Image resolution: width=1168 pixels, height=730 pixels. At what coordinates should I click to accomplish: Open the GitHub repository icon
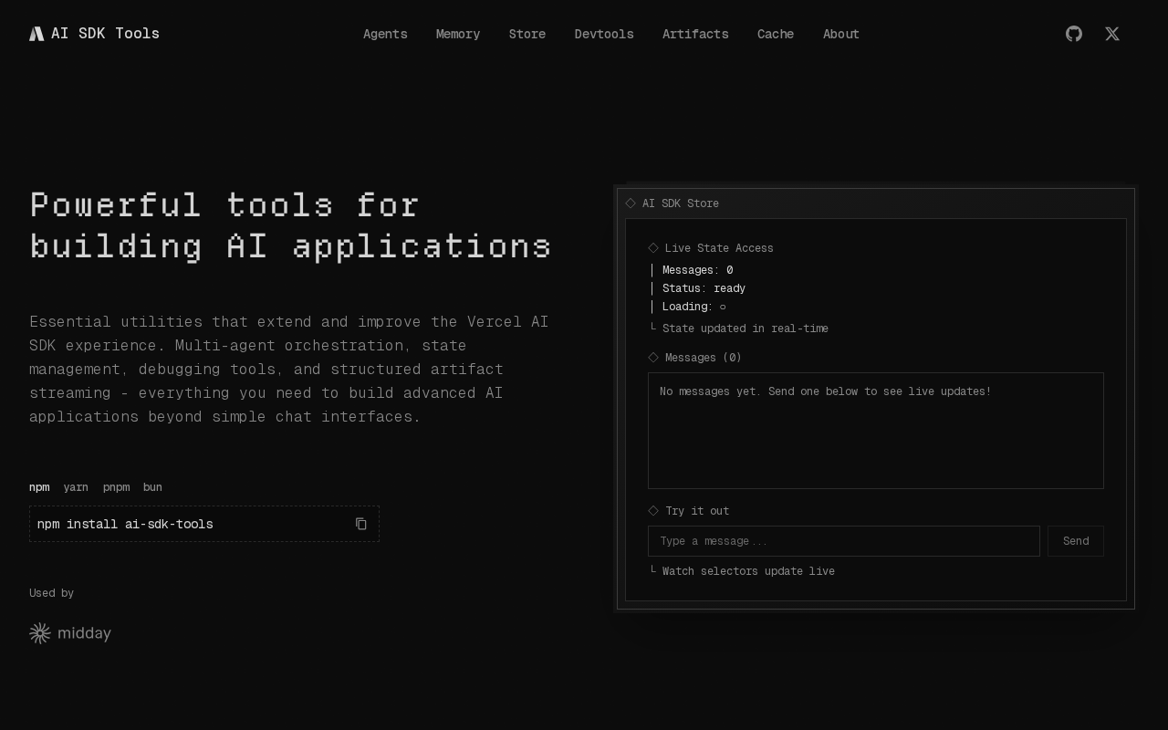(1074, 34)
